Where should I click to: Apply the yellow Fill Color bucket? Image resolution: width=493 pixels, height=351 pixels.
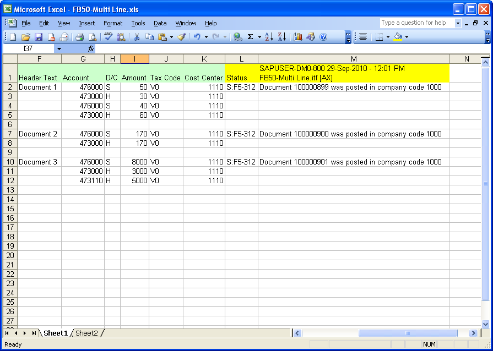click(398, 37)
